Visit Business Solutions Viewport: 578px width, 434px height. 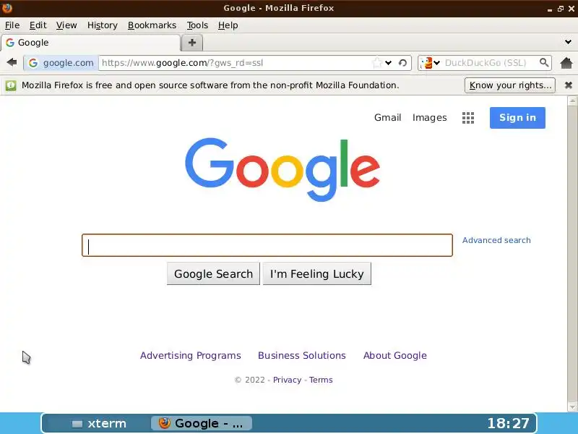302,355
